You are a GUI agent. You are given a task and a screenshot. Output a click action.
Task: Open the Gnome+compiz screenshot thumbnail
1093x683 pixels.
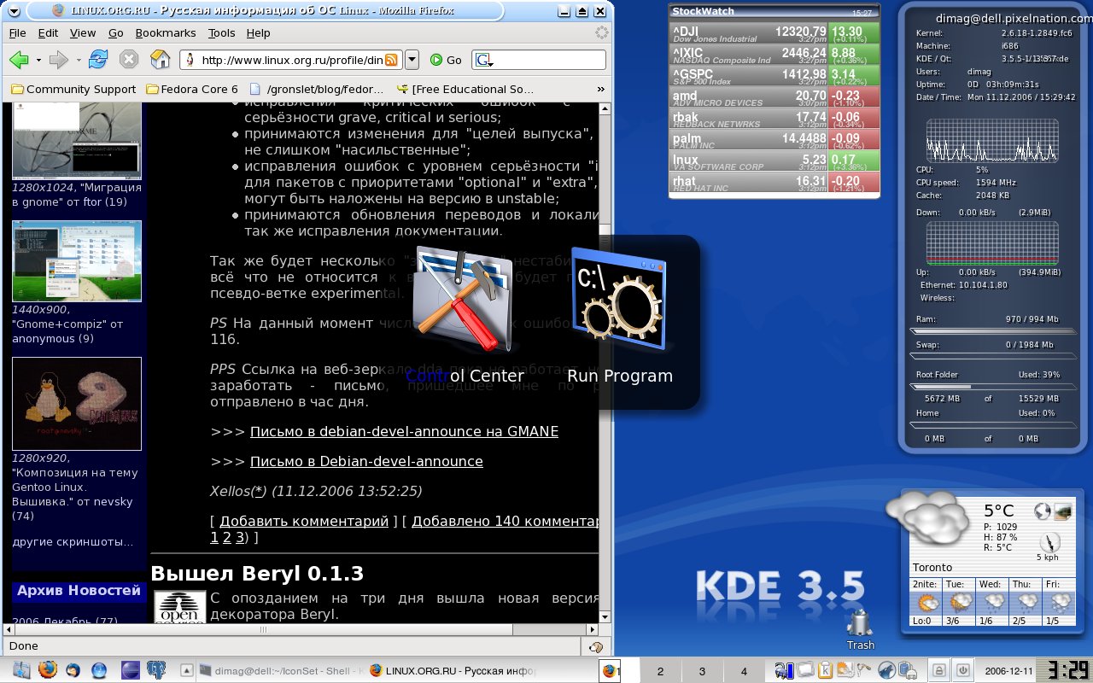click(77, 261)
